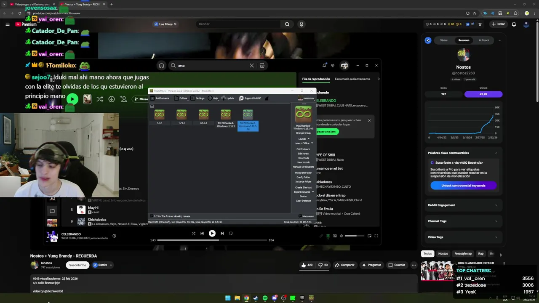This screenshot has height=303, width=539.
Task: Click Delete in MultiMC sidebar
Action: [303, 196]
